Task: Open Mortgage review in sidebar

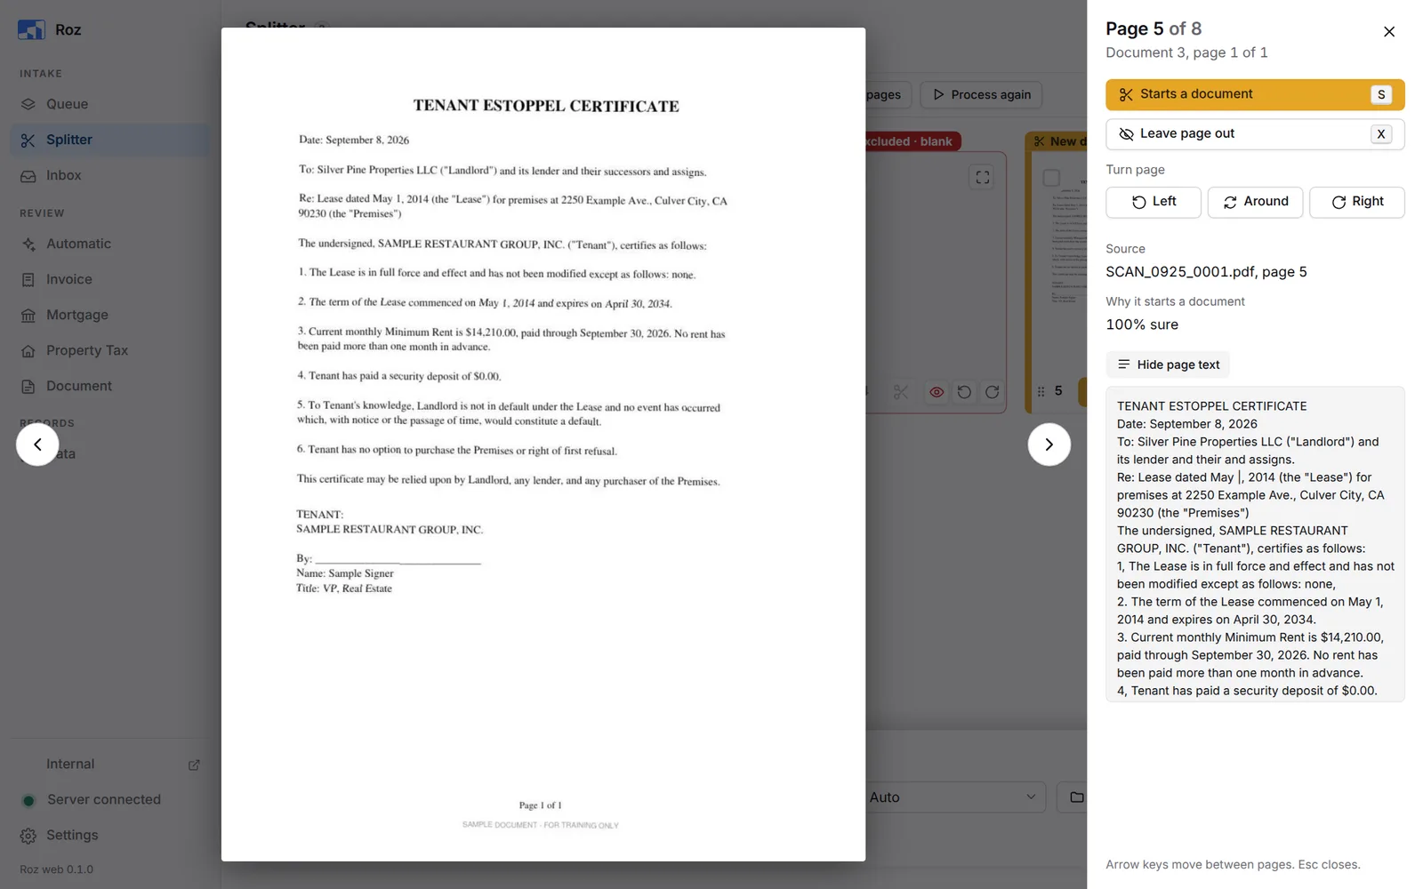Action: coord(110,315)
